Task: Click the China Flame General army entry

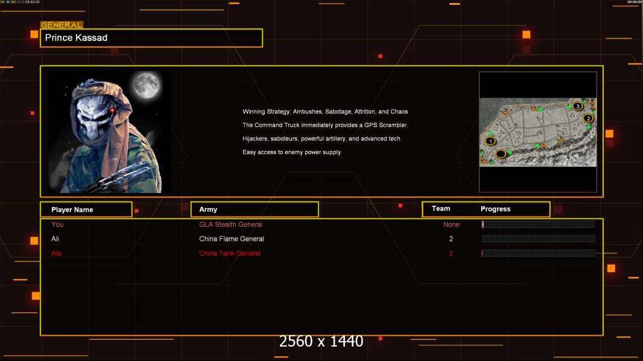Action: [x=232, y=239]
